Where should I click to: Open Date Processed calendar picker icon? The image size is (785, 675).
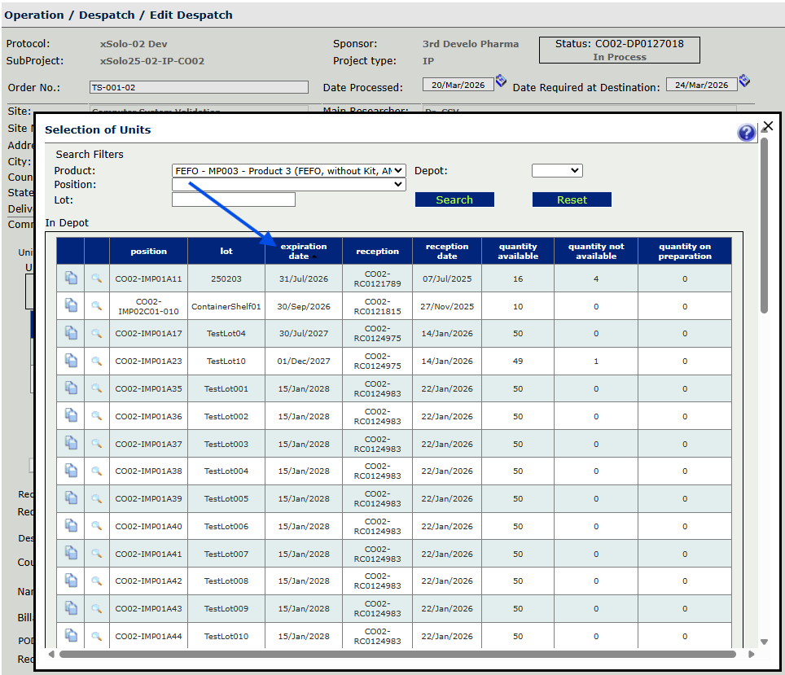[x=501, y=81]
